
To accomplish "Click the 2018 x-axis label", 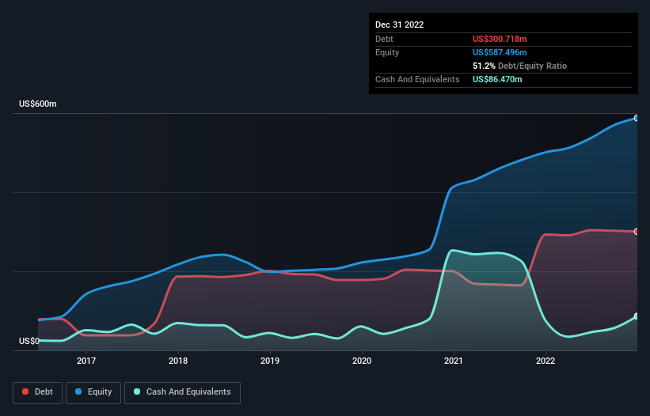I will point(178,361).
